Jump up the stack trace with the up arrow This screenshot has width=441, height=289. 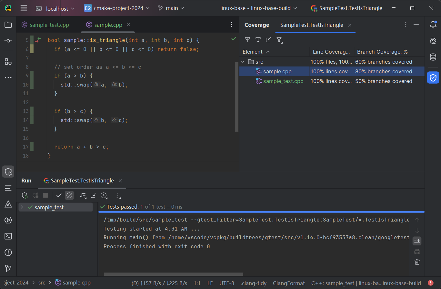click(417, 220)
